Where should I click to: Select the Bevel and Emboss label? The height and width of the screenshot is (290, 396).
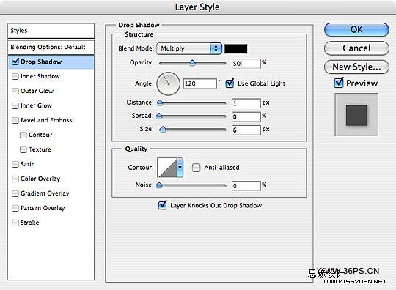[46, 120]
